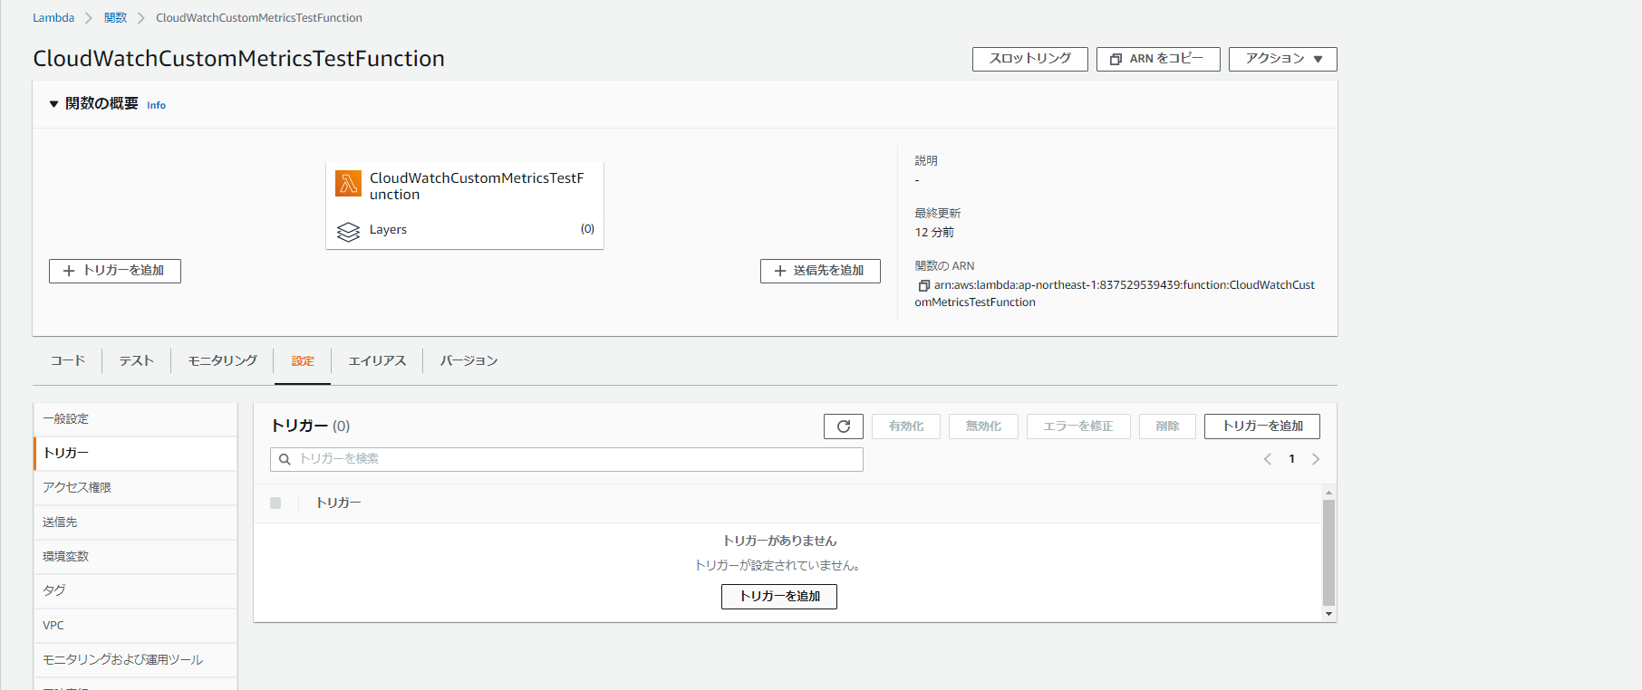Click the Layers (0) row in function card
This screenshot has height=690, width=1642.
(x=465, y=230)
